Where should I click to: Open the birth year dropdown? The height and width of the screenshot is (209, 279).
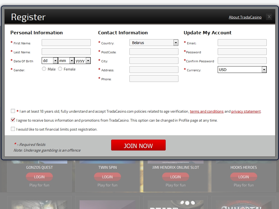(x=82, y=61)
